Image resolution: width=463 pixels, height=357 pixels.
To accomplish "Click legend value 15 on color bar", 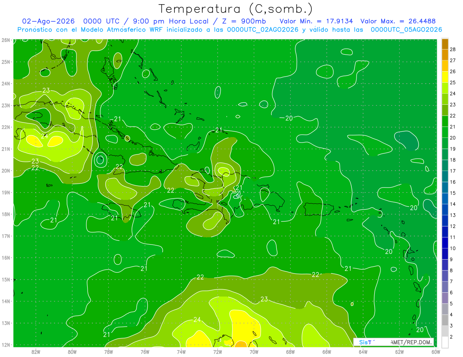I will click(x=453, y=193).
